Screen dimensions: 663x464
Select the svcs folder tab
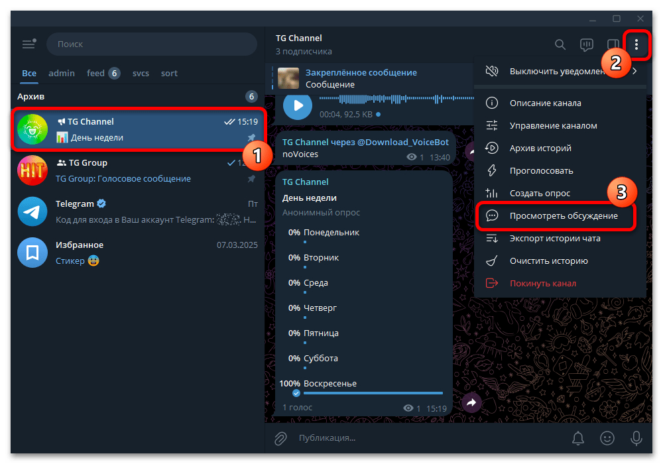[141, 73]
